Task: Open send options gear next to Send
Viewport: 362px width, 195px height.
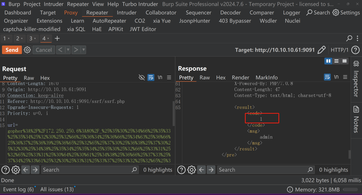Action: 27,50
